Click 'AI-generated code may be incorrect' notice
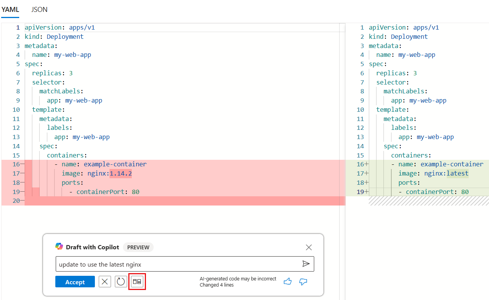This screenshot has width=489, height=300. click(238, 279)
